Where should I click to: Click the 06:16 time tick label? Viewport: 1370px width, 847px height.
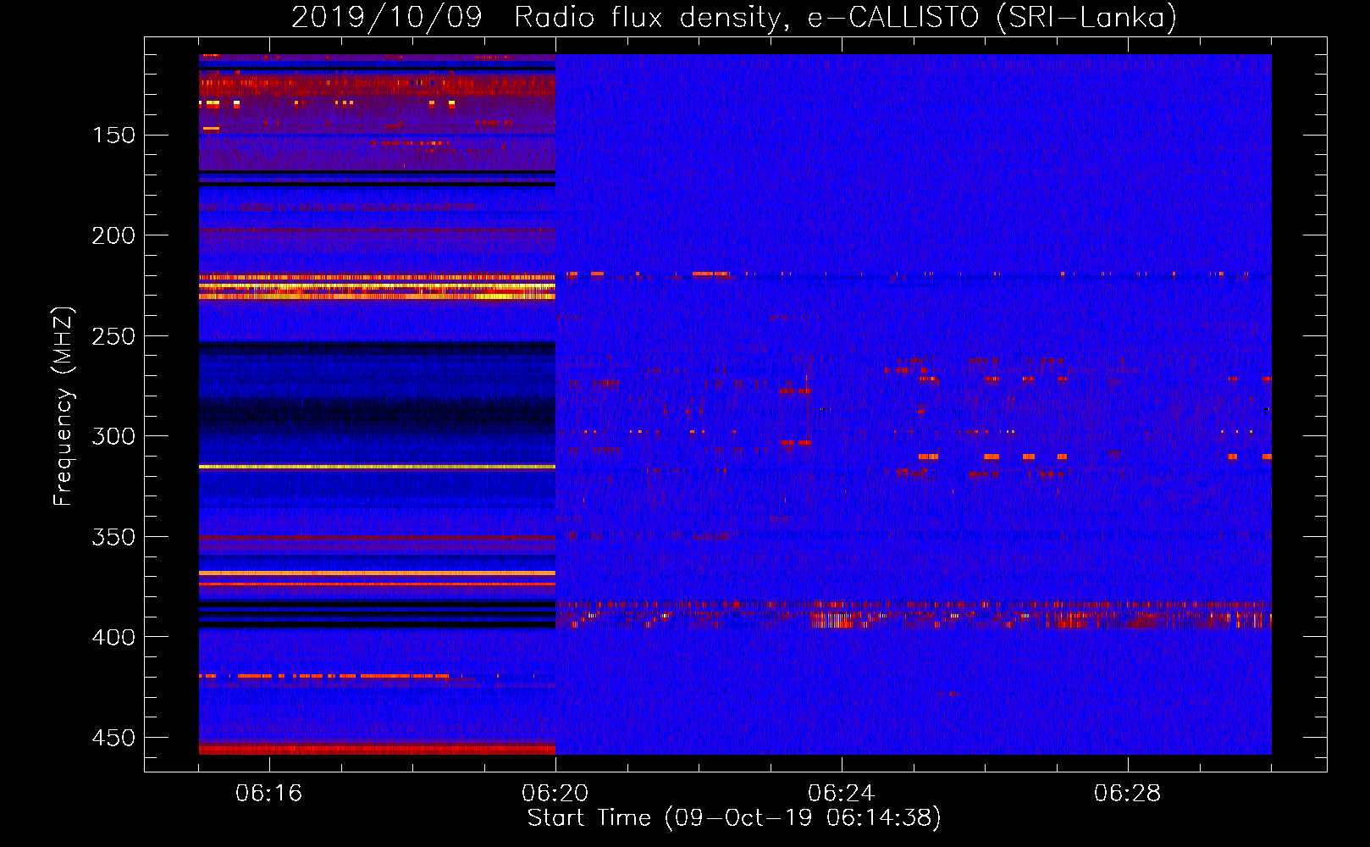tap(269, 794)
